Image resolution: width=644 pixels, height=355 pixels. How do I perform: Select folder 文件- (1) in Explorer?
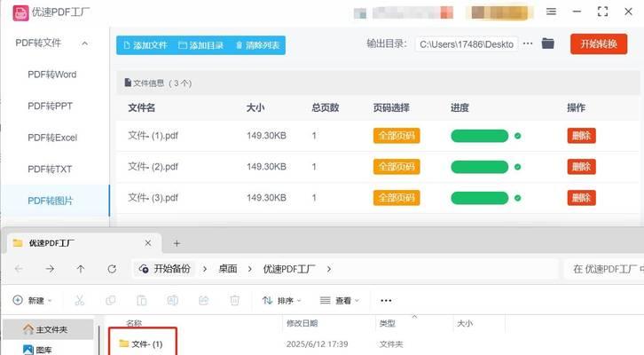(x=141, y=344)
